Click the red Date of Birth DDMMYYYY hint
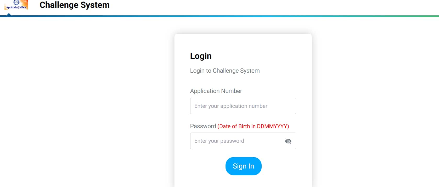Viewport: 439px width, 187px height. click(253, 126)
